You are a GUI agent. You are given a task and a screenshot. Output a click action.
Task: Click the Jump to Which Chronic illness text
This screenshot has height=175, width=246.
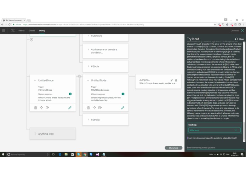tap(158, 83)
